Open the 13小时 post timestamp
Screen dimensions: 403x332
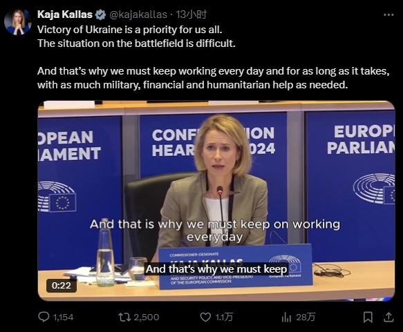tap(191, 14)
